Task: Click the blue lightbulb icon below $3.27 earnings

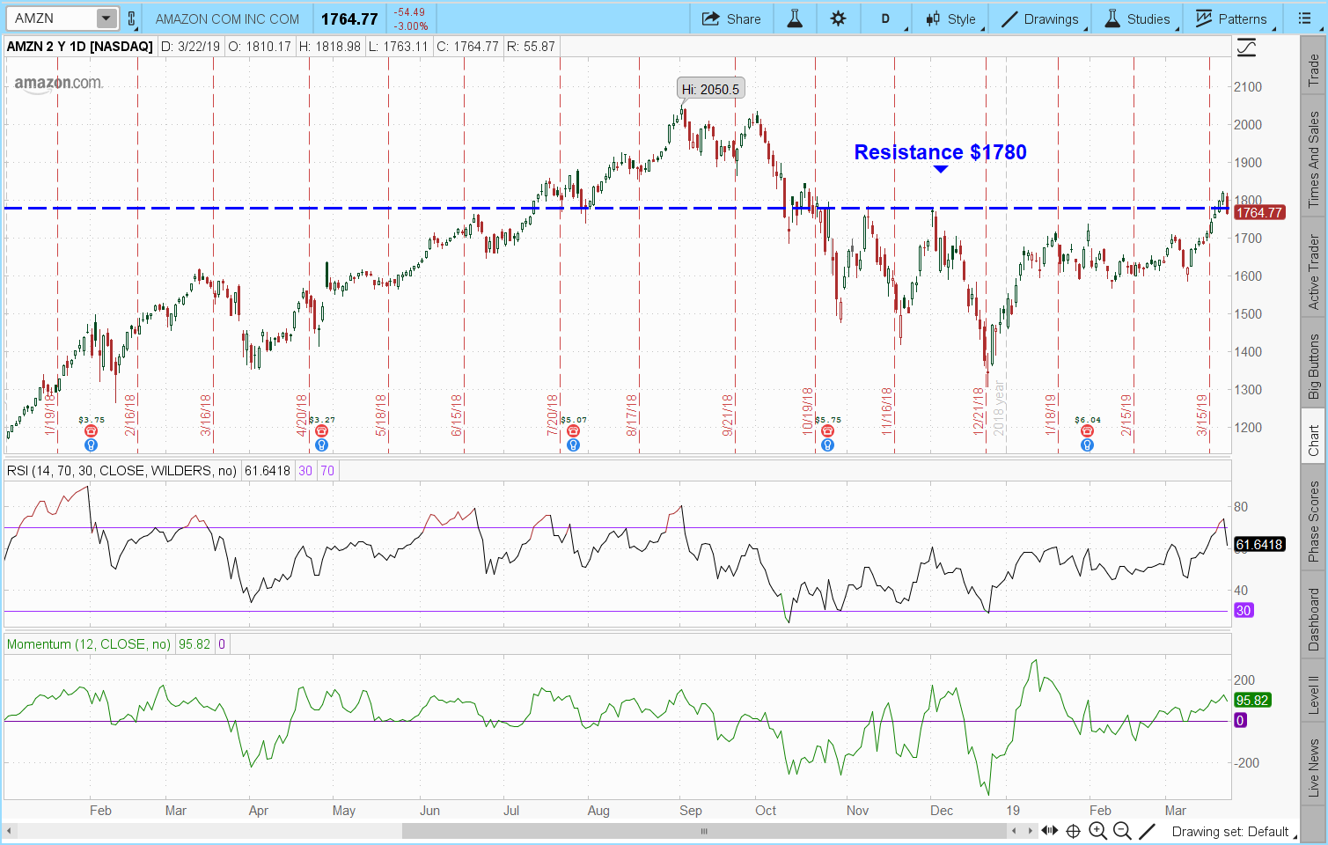Action: click(x=321, y=445)
